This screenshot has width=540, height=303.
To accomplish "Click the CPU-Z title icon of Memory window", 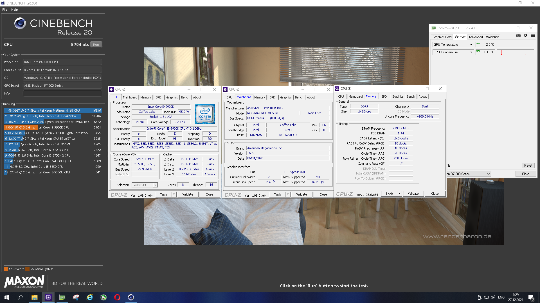I will pyautogui.click(x=337, y=89).
